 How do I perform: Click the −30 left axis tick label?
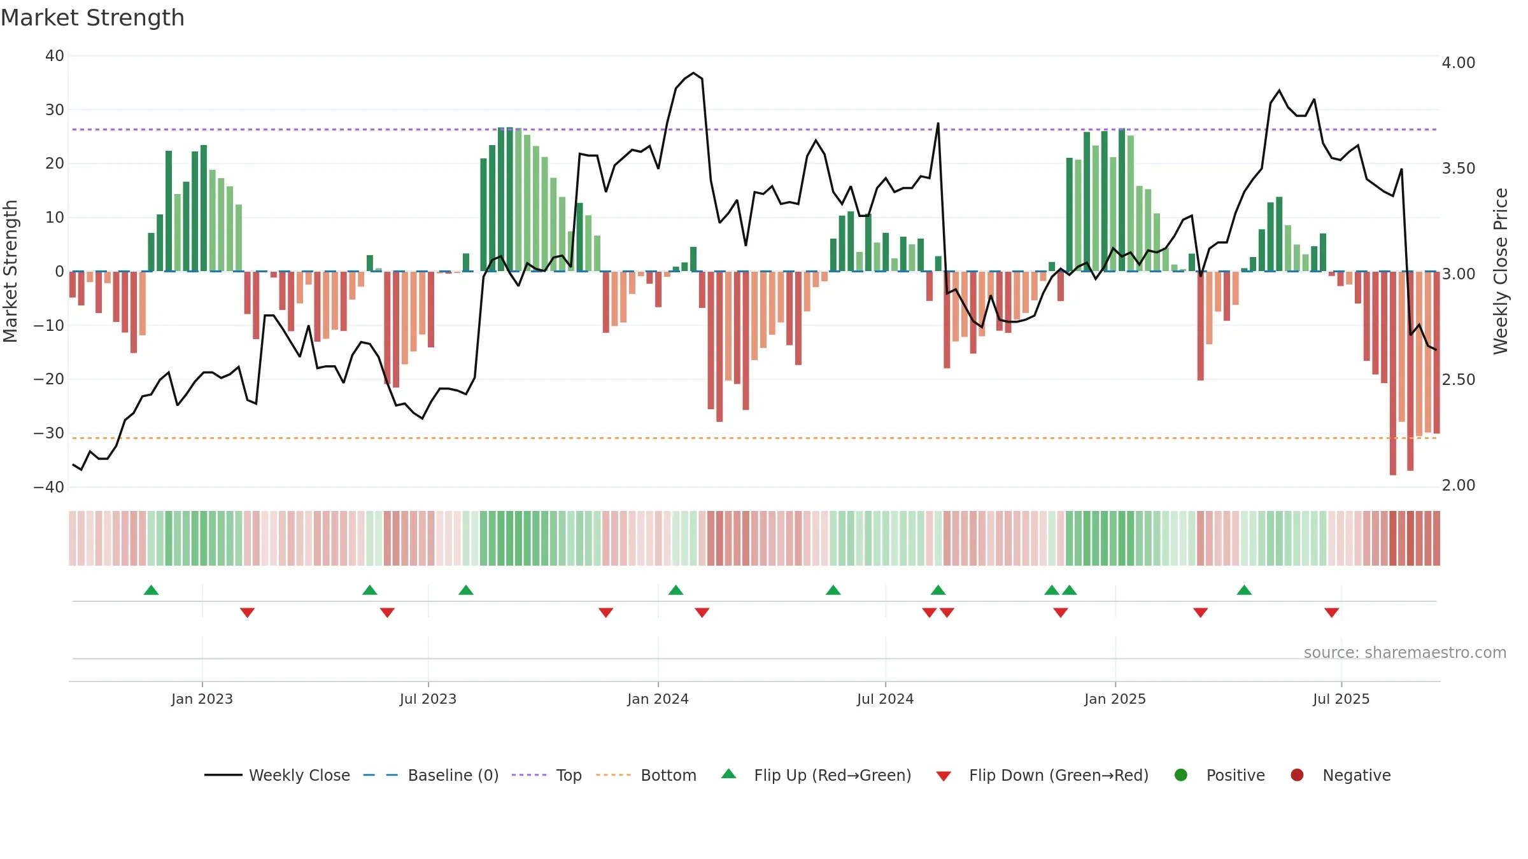pyautogui.click(x=49, y=433)
